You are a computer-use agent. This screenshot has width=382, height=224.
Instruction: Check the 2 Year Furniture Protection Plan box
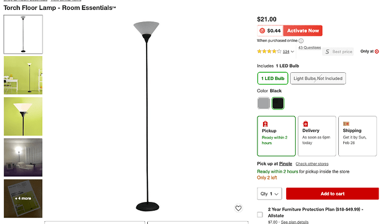(x=260, y=215)
